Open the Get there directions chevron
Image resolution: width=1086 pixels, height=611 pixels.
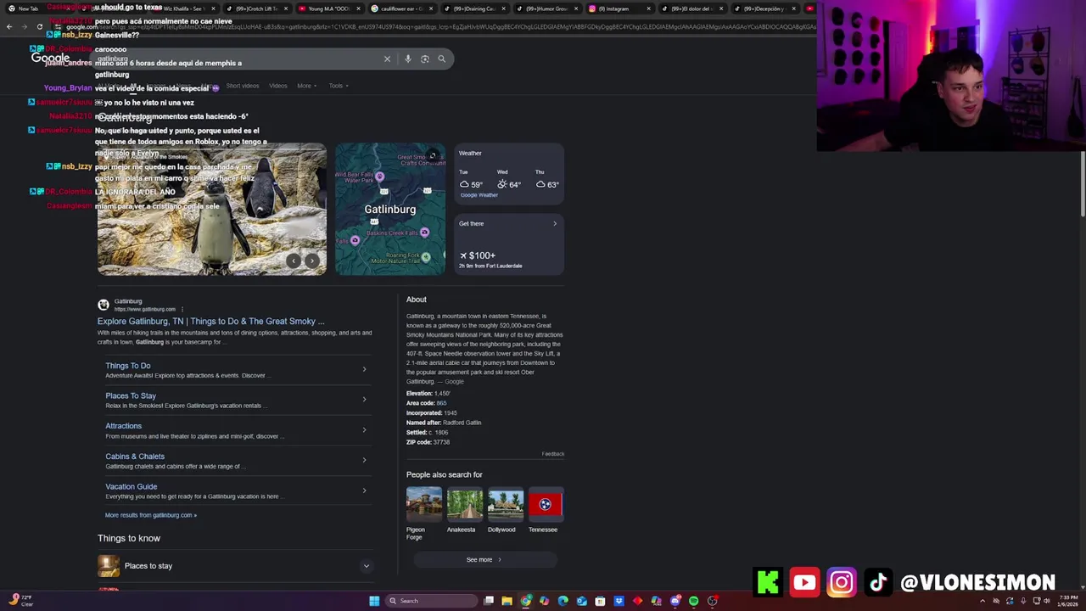[x=555, y=224]
